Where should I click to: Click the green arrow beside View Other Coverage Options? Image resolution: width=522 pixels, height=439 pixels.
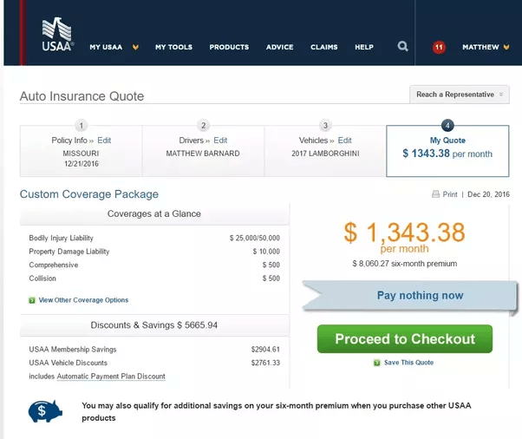[x=32, y=300]
